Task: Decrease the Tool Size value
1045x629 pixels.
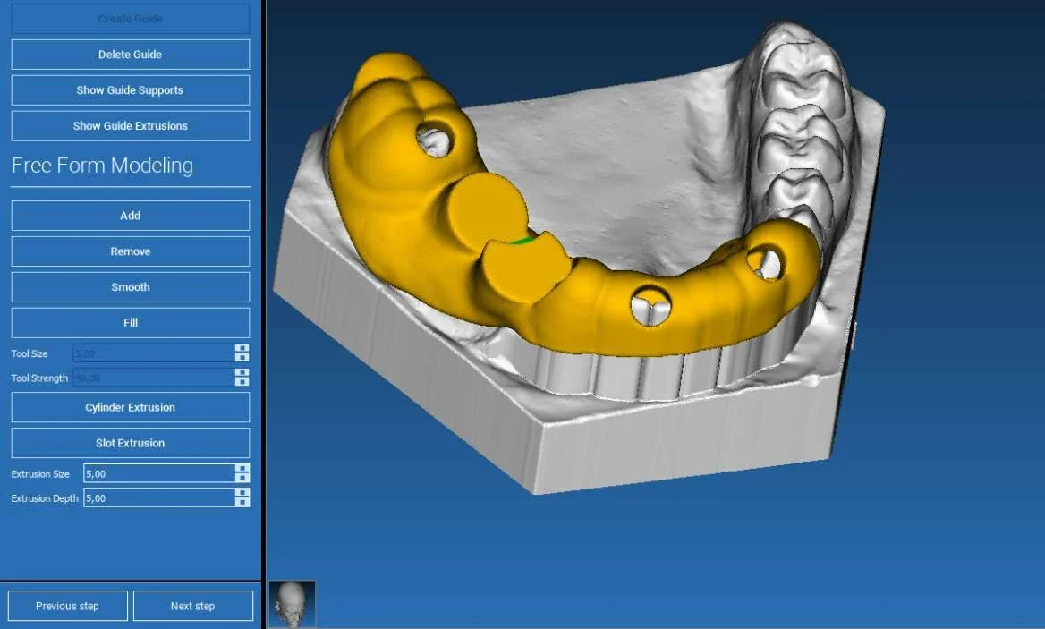Action: pyautogui.click(x=242, y=358)
